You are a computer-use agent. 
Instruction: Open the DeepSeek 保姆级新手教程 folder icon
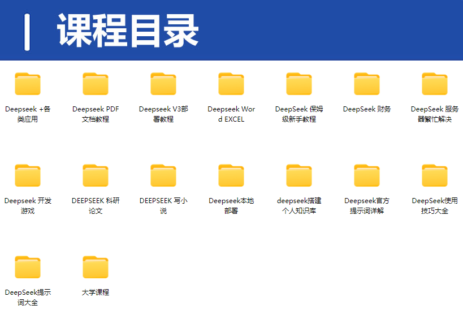(299, 84)
